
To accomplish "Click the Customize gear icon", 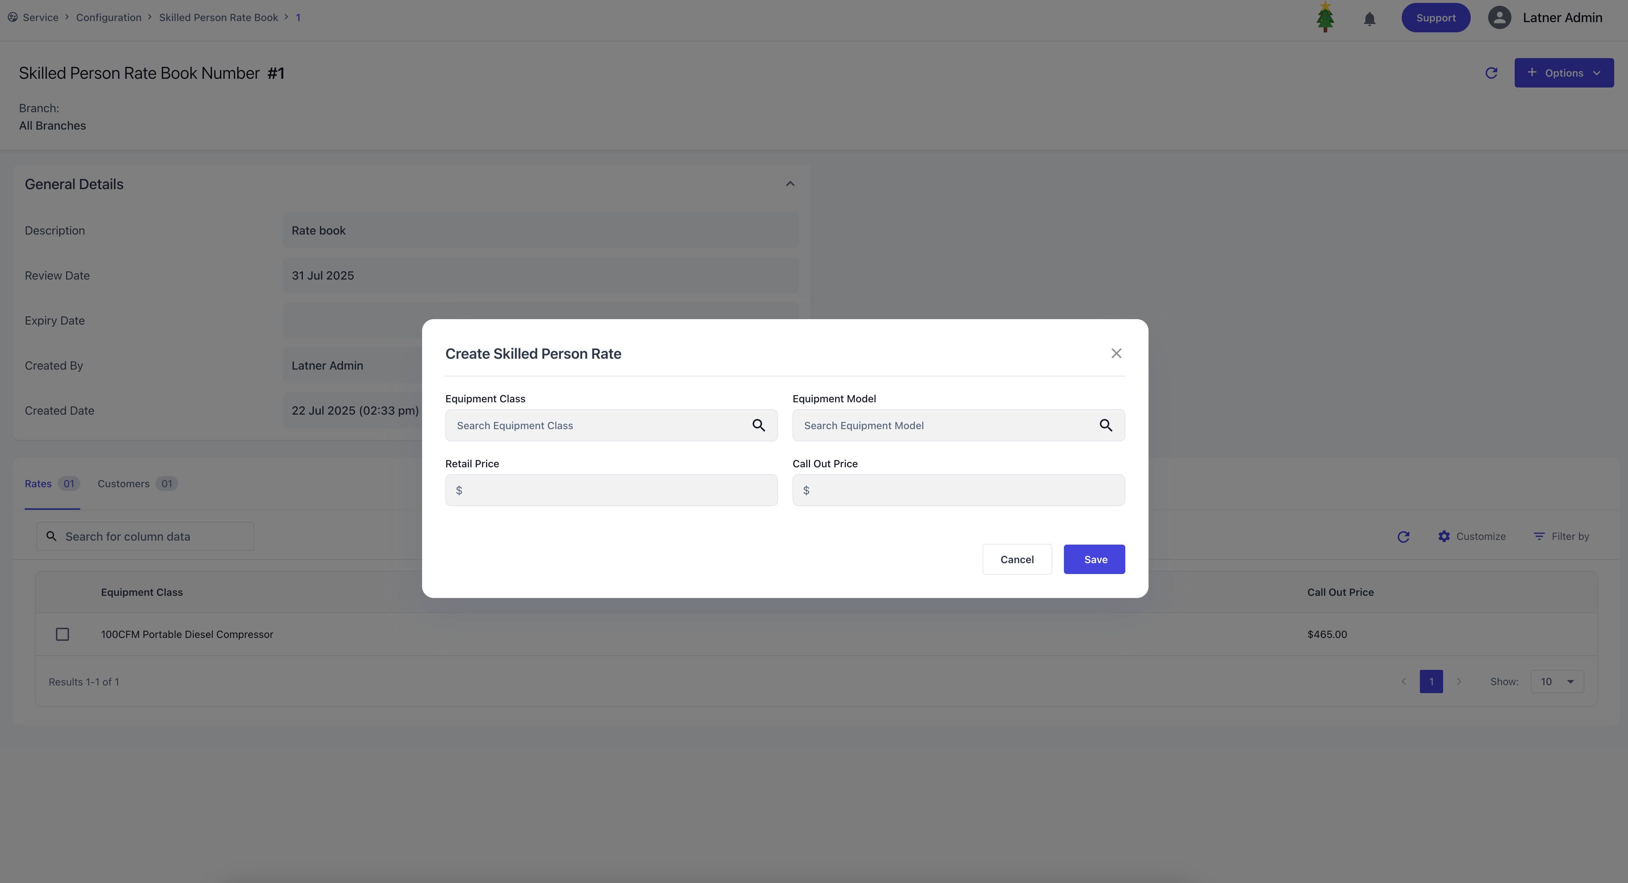I will (1444, 536).
